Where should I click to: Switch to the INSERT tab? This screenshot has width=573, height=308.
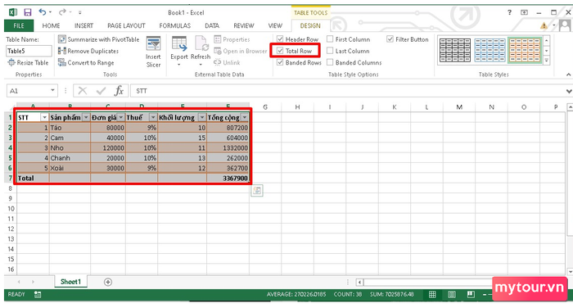tap(83, 25)
